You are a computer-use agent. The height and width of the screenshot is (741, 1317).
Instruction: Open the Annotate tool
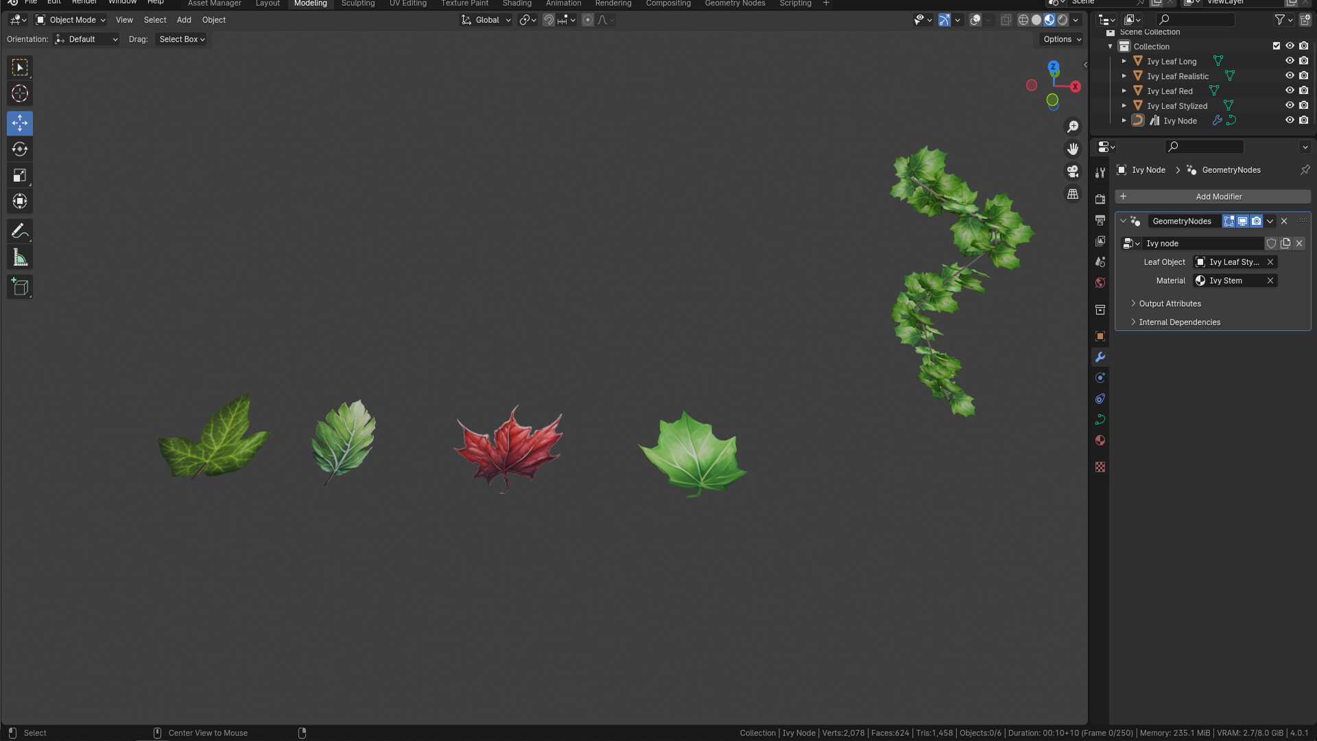tap(19, 231)
